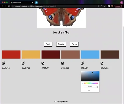This screenshot has width=124, height=104.
Task: Click the browser Update button
Action: click(118, 6)
